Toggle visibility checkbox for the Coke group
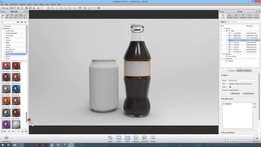 point(227,31)
